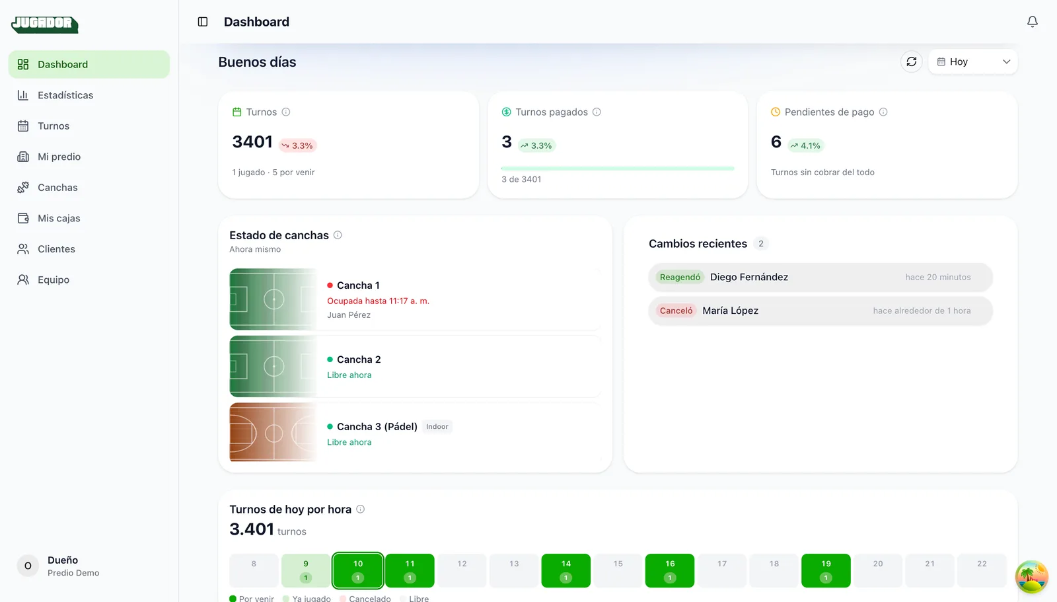The width and height of the screenshot is (1057, 602).
Task: Click the Cambios recientes count badge
Action: (x=761, y=244)
